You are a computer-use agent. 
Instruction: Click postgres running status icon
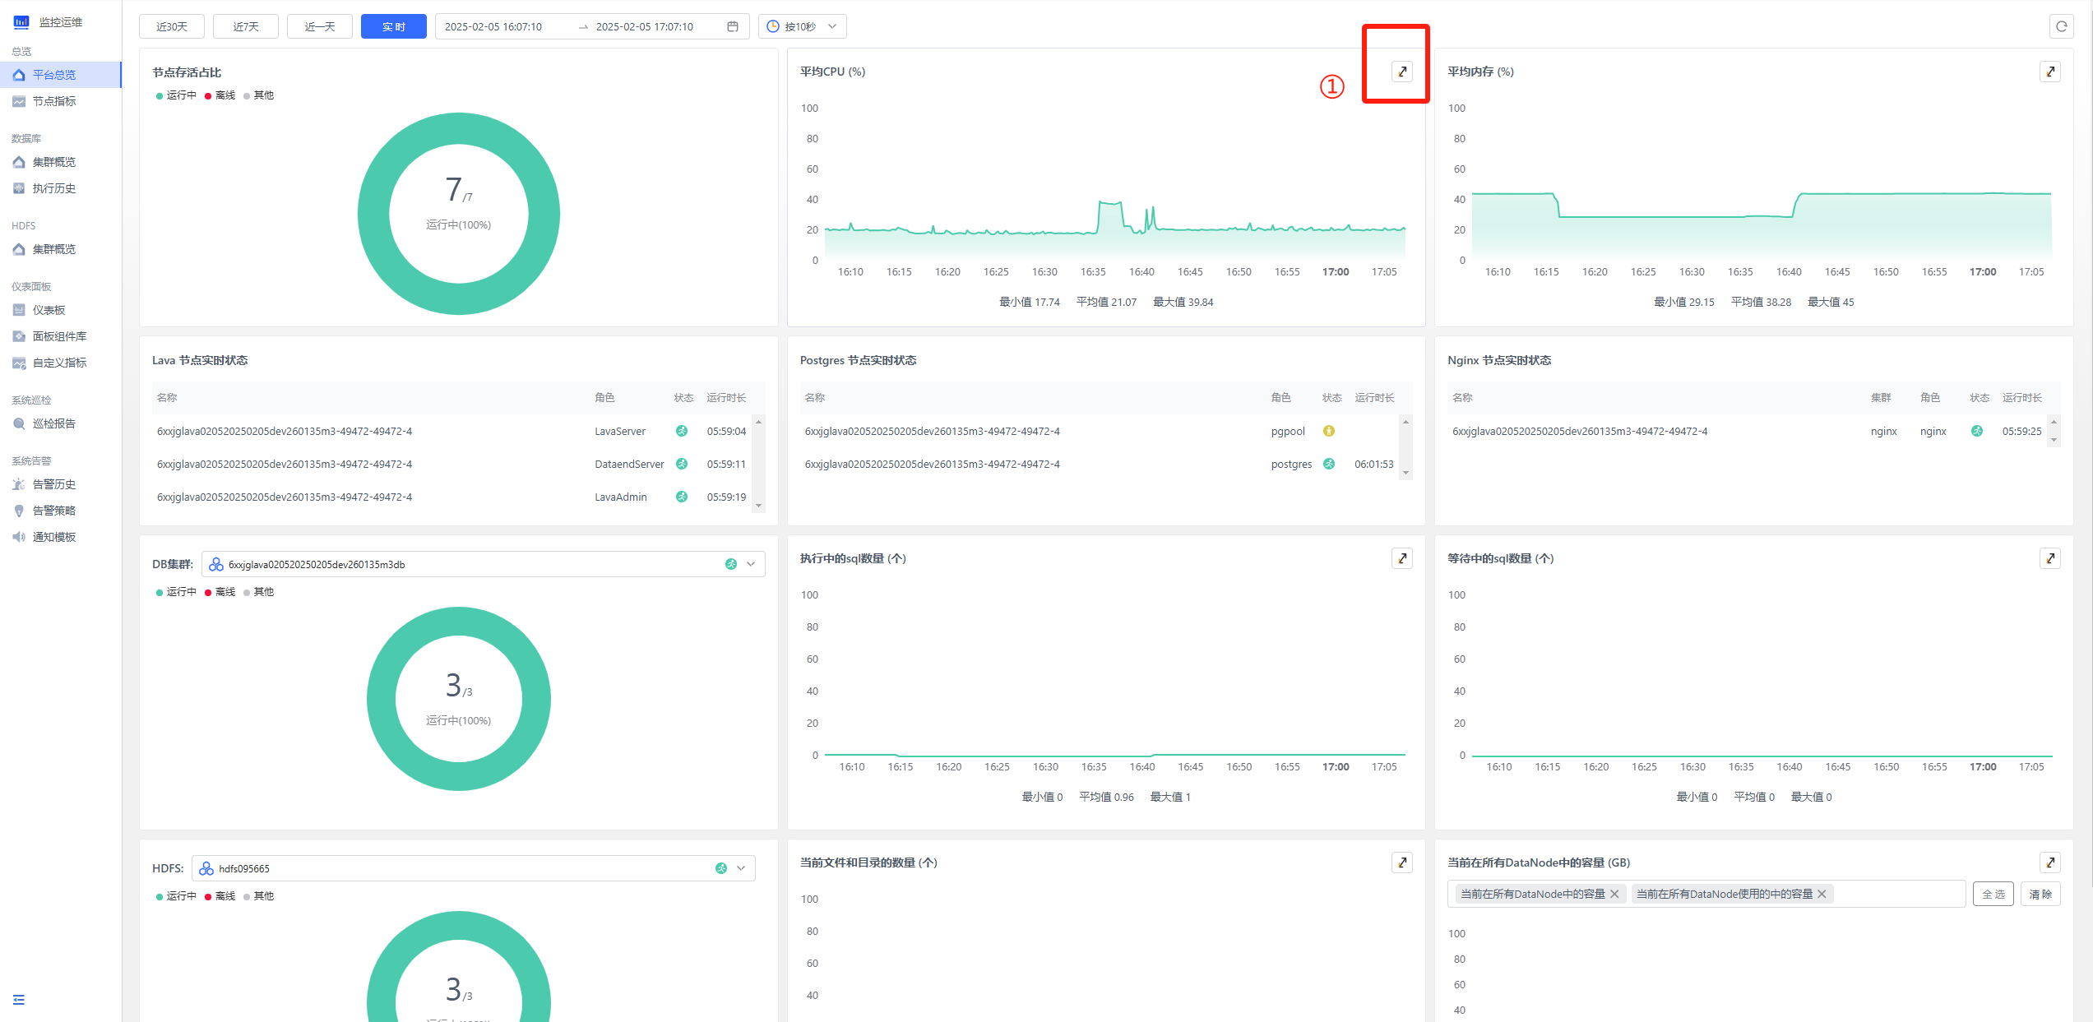[1329, 464]
